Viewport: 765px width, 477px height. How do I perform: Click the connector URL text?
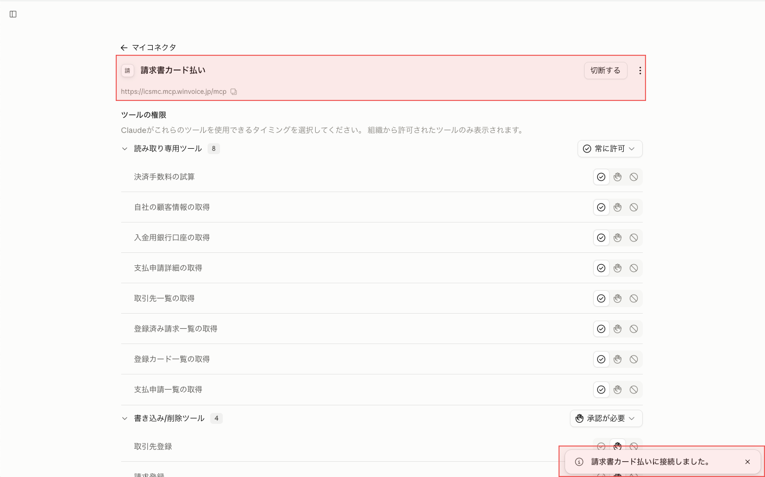(173, 92)
